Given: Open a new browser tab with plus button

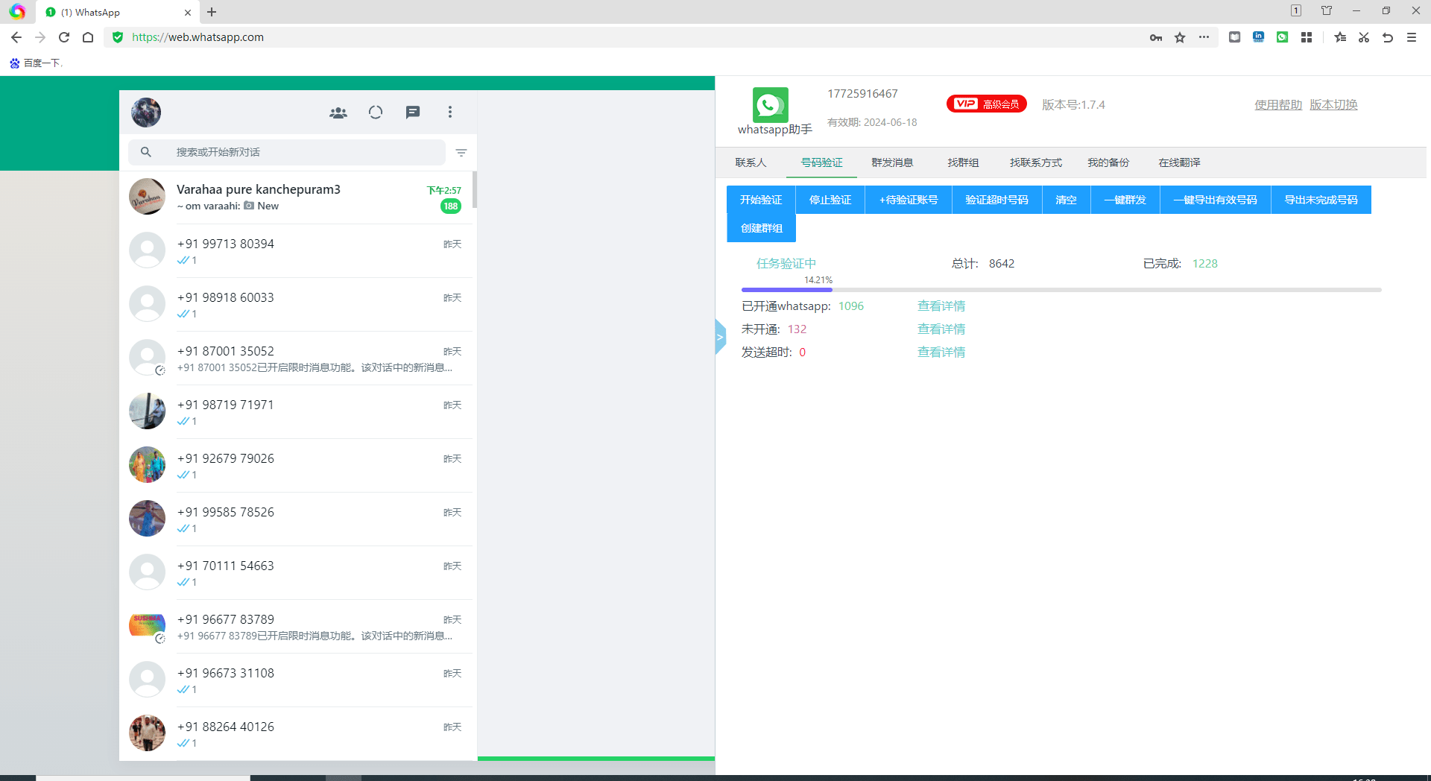Looking at the screenshot, I should pyautogui.click(x=212, y=12).
